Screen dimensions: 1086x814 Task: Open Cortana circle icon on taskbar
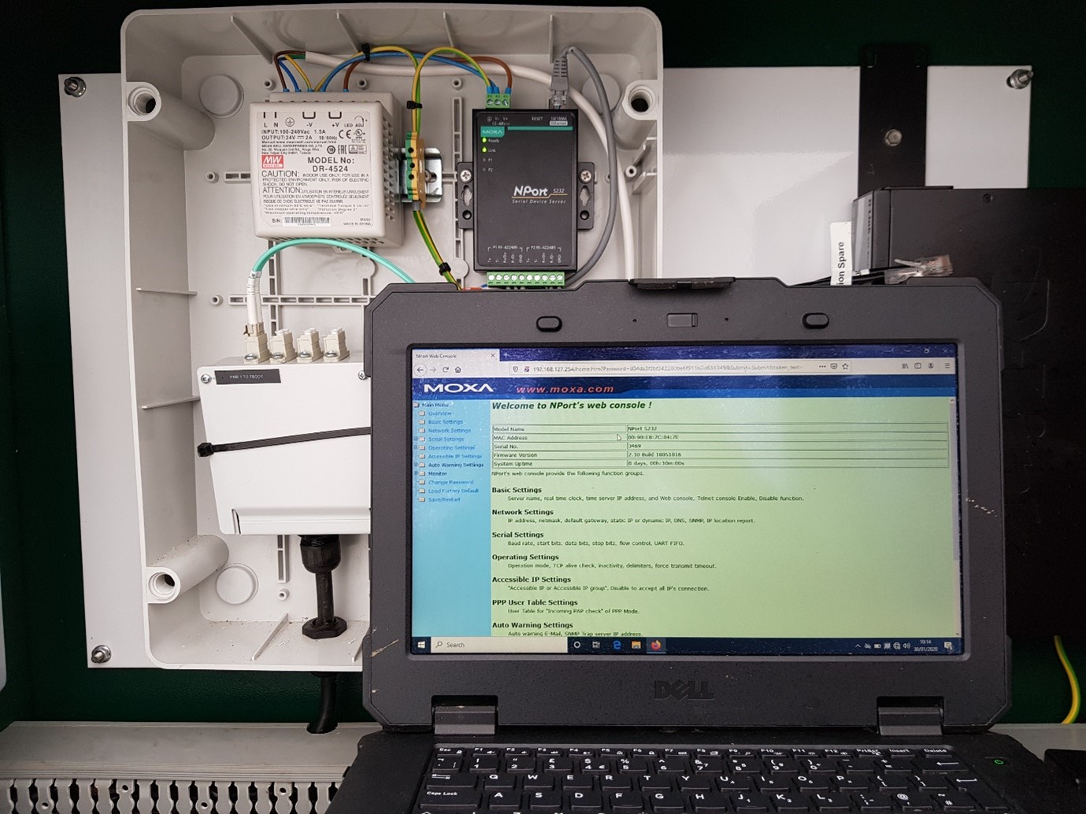point(577,645)
